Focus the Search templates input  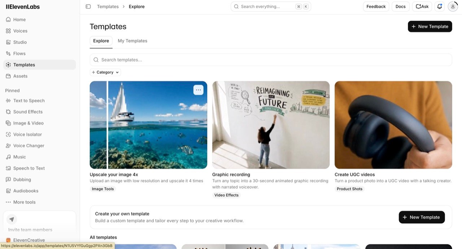click(271, 60)
